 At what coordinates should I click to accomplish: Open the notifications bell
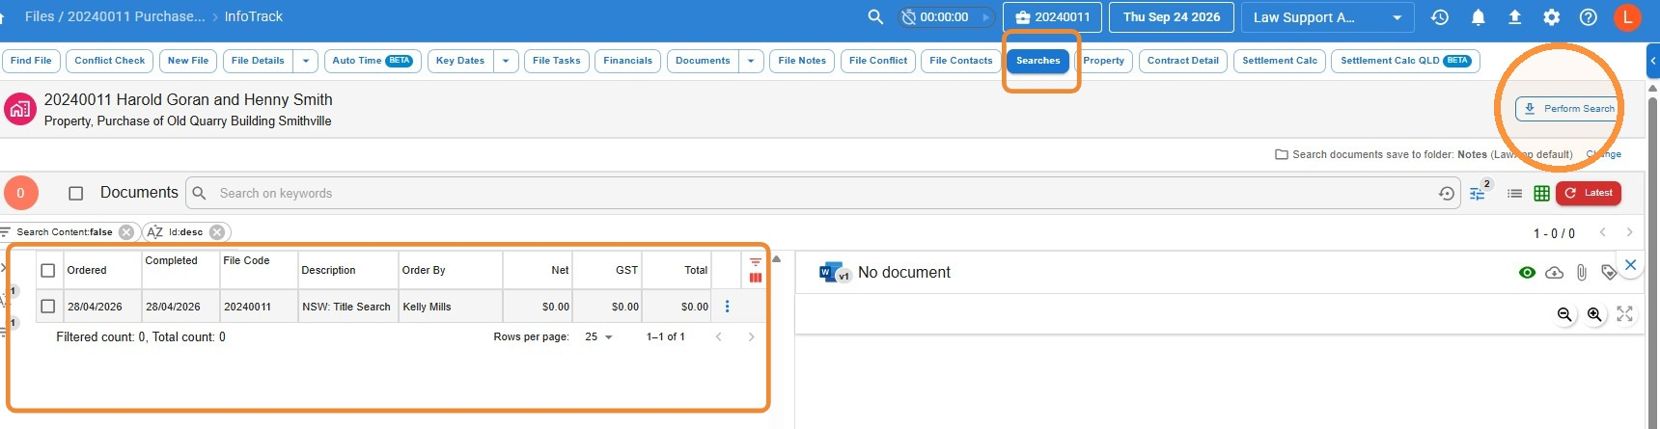click(x=1478, y=16)
